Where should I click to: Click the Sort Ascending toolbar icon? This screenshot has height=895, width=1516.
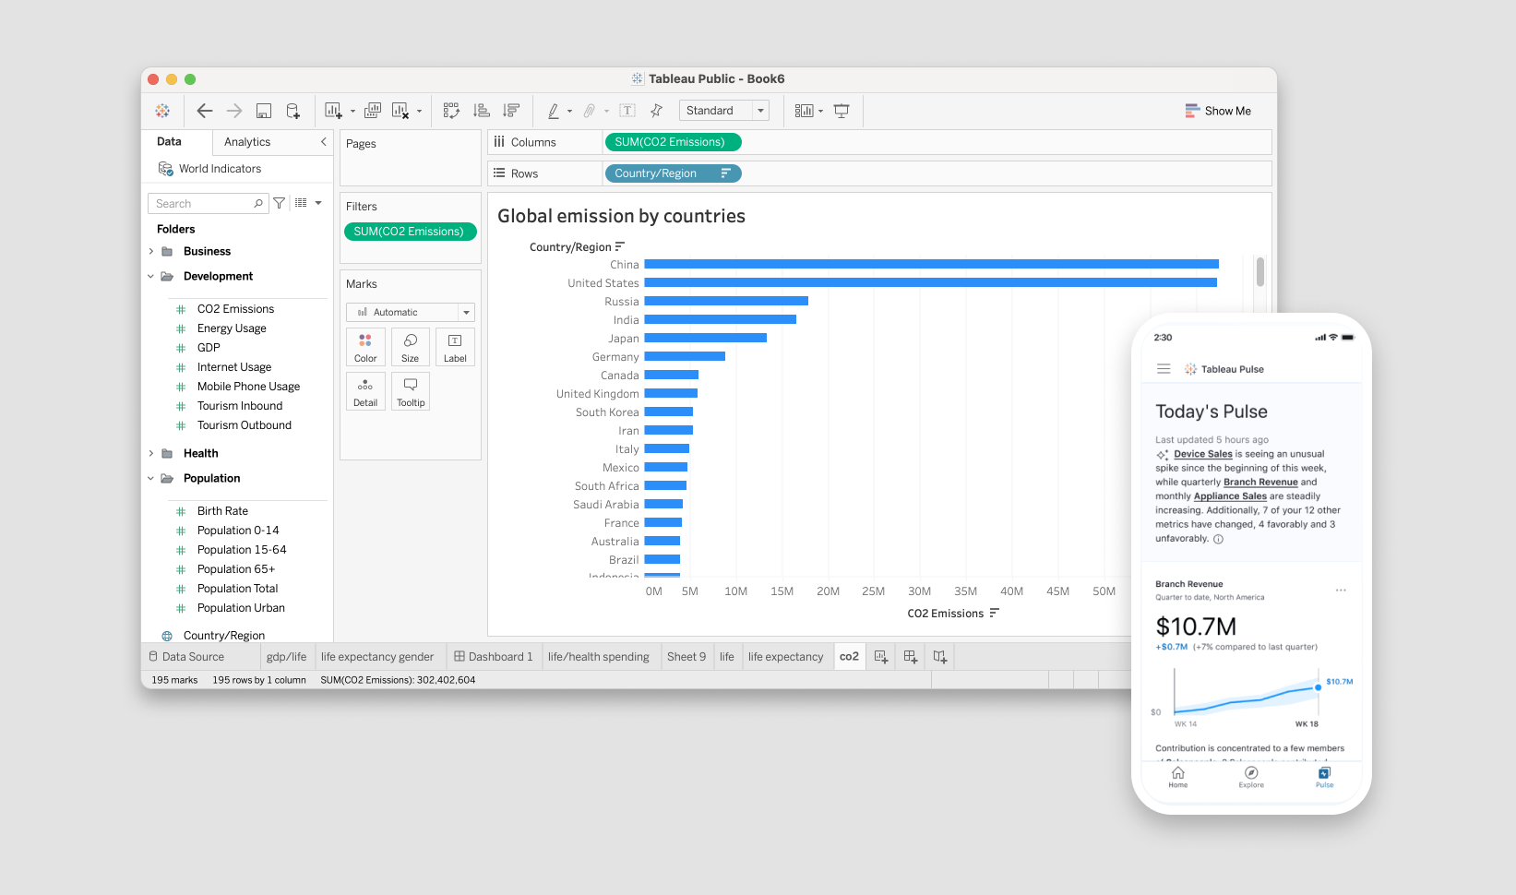pos(482,111)
